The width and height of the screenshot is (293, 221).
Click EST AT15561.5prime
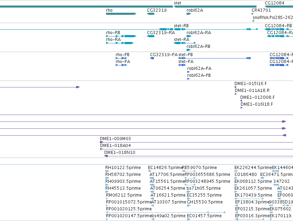(167, 181)
